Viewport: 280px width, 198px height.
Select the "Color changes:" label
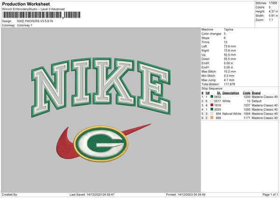click(x=211, y=34)
